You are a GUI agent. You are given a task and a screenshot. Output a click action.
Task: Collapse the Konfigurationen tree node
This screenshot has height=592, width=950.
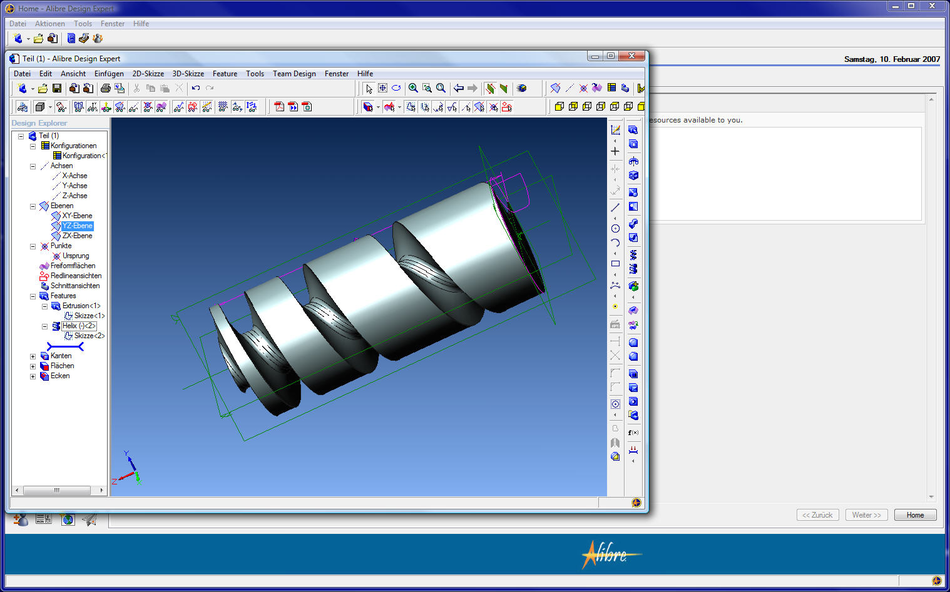tap(33, 146)
